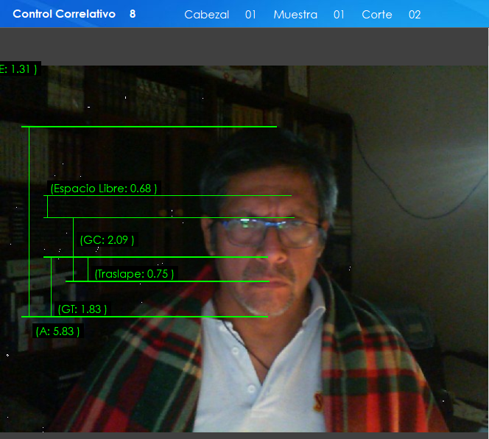Click the eyeglasses in the camera image
Viewport: 489px width, 439px height.
(x=269, y=232)
